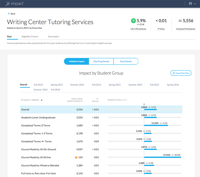
Task: Select Completed Terms: 4+ Terms row
Action: point(101,141)
